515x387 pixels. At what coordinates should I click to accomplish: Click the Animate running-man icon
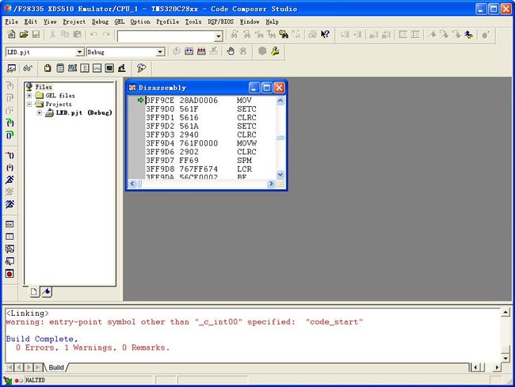click(x=10, y=204)
